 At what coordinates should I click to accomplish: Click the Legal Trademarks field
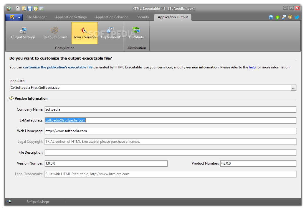point(170,174)
